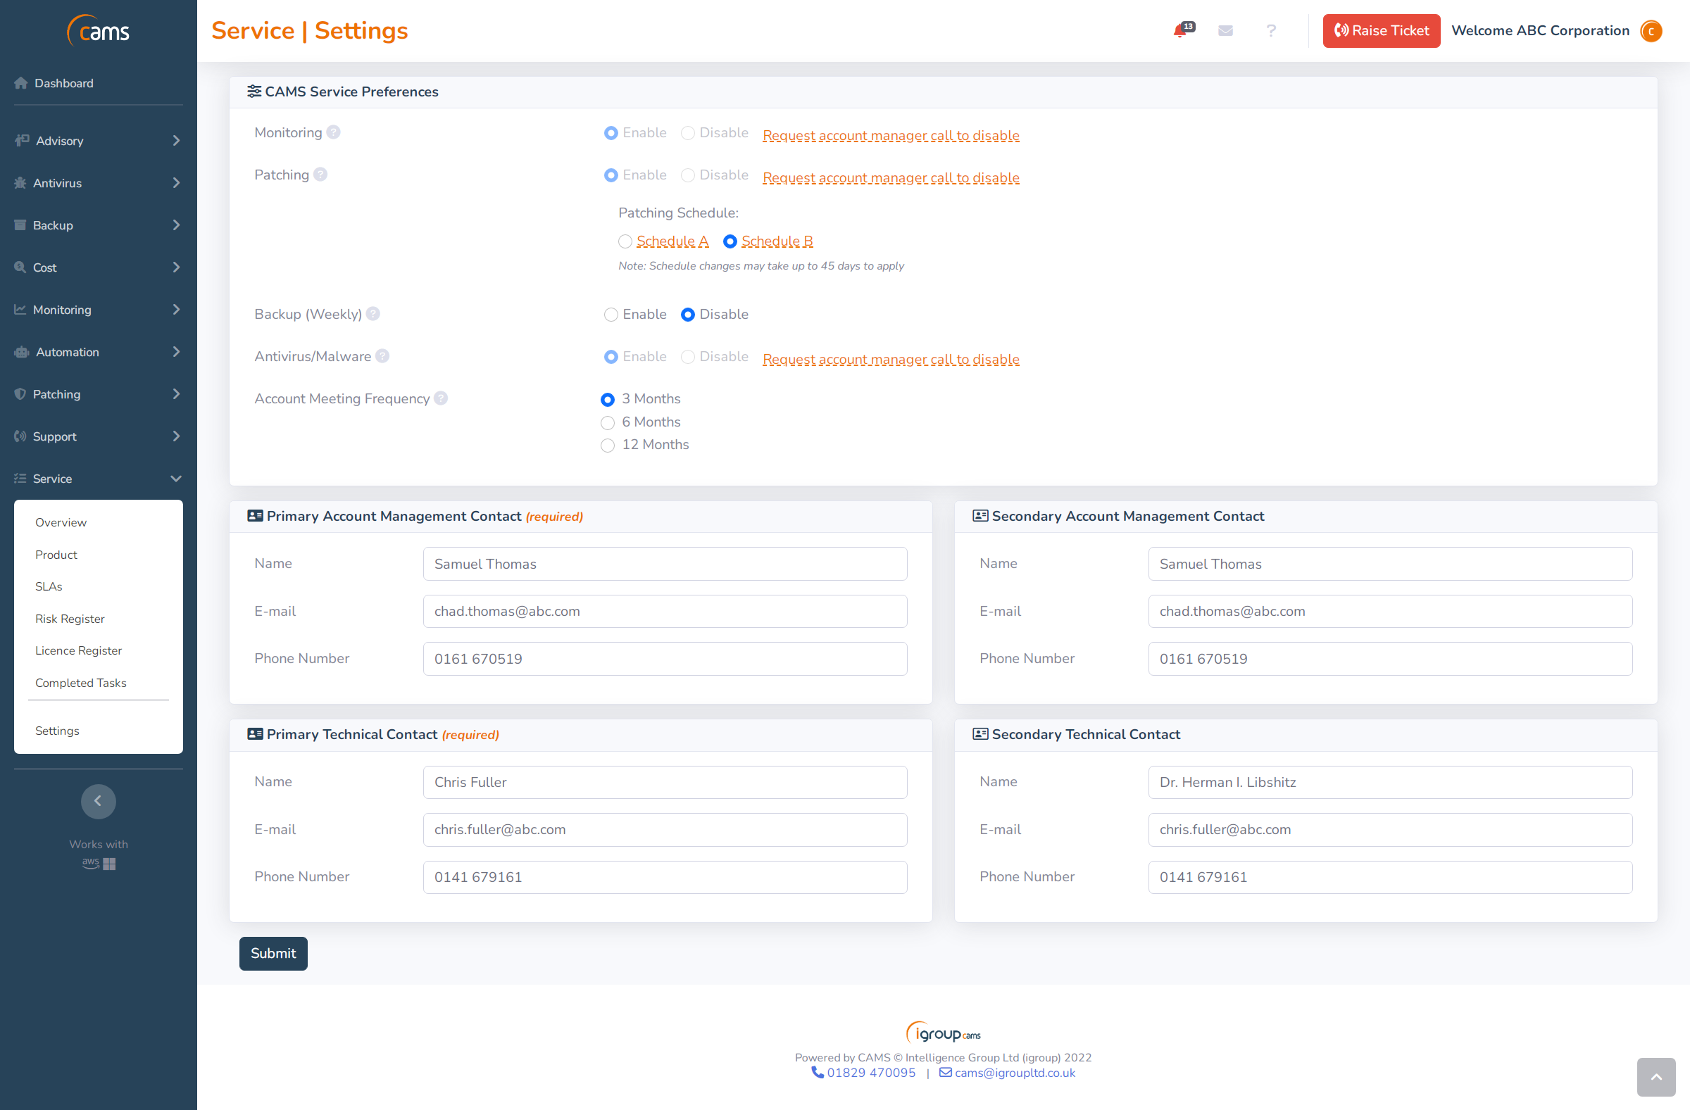Open Completed Tasks in the Service menu

[x=81, y=683]
